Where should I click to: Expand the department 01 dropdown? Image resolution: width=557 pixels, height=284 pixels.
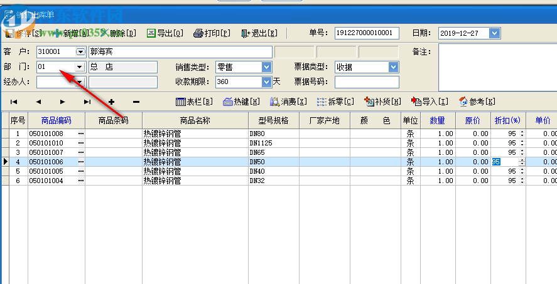pos(80,66)
